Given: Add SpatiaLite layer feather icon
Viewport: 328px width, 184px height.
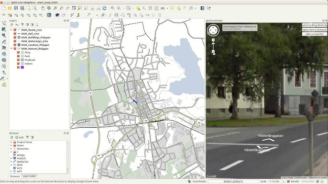Looking at the screenshot, I should click(x=4, y=42).
